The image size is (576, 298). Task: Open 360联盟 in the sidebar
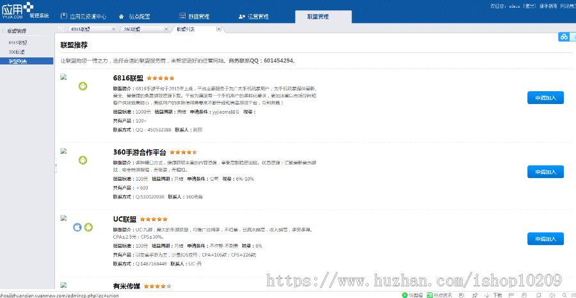pyautogui.click(x=17, y=52)
